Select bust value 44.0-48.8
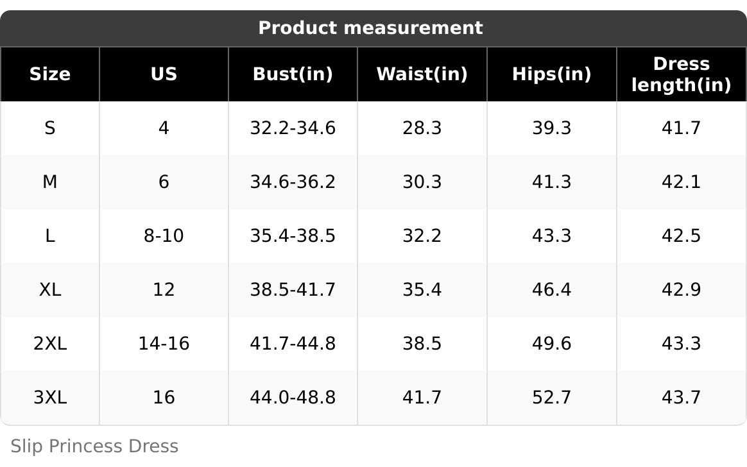 coord(293,397)
